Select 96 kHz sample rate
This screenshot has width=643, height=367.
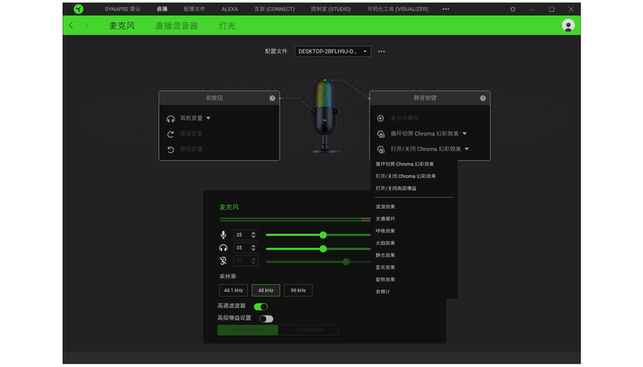298,291
